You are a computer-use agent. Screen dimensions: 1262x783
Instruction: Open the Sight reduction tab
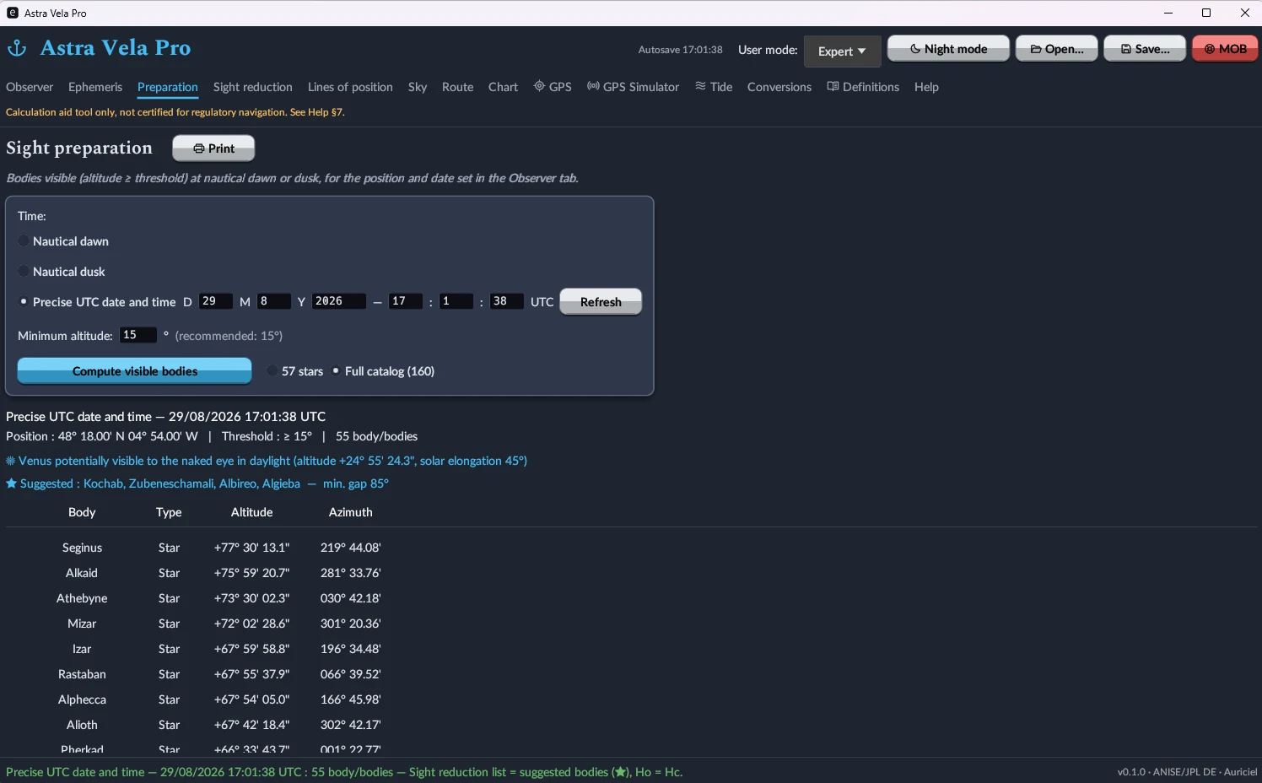point(253,87)
